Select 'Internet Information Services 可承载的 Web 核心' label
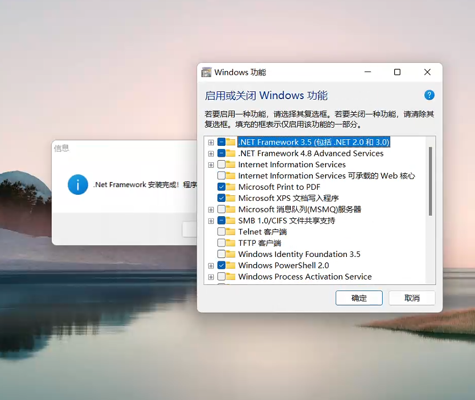The width and height of the screenshot is (475, 400). coord(327,176)
